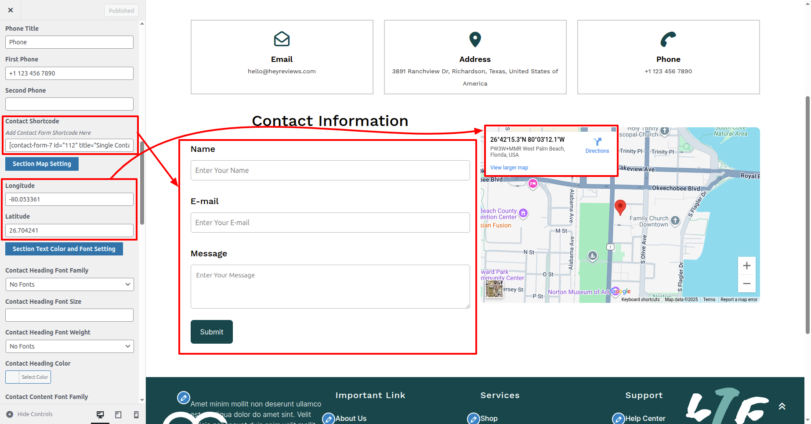Click the pencil edit icon beside Shop
This screenshot has width=811, height=424.
(473, 419)
